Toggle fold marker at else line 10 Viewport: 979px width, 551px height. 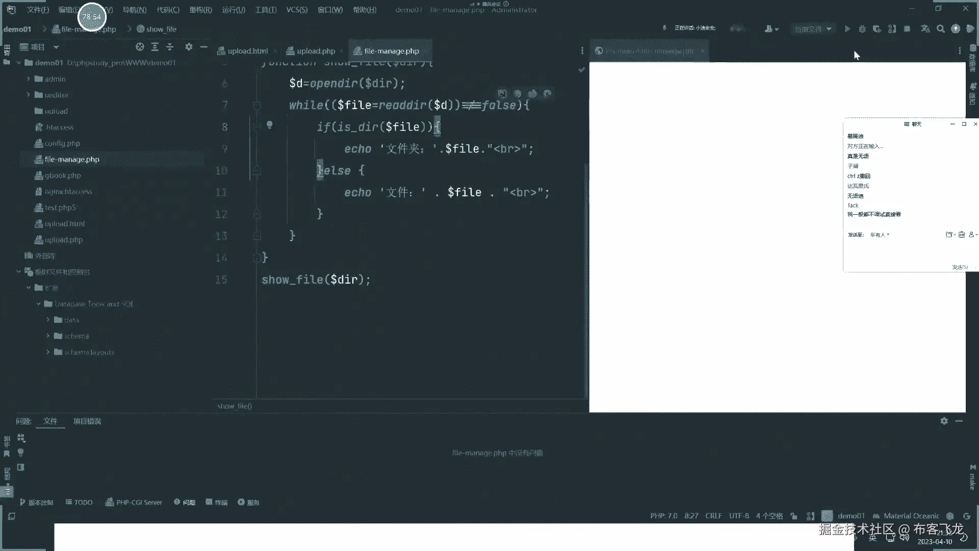(x=257, y=170)
